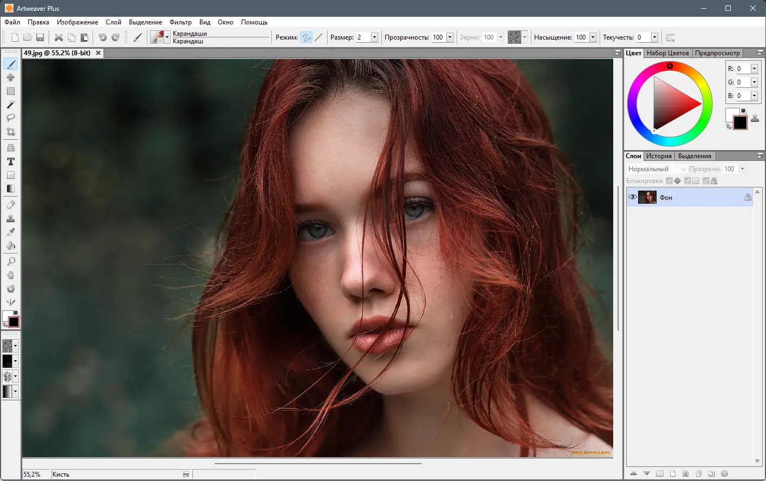Enable freehand stroke mode next to Режим
Viewport: 766px width, 481px height.
click(307, 37)
